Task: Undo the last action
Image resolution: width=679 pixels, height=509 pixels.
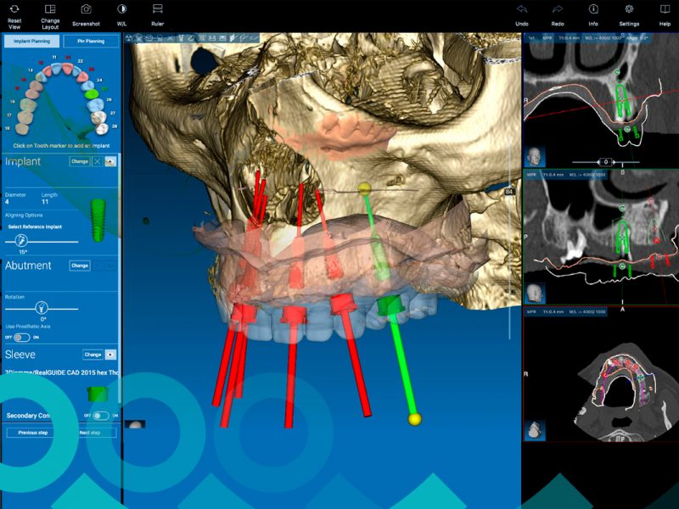Action: (522, 9)
